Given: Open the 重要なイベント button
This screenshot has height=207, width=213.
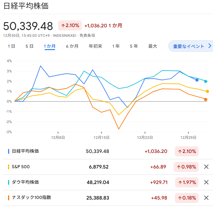Looking at the screenshot, I should pyautogui.click(x=191, y=46).
